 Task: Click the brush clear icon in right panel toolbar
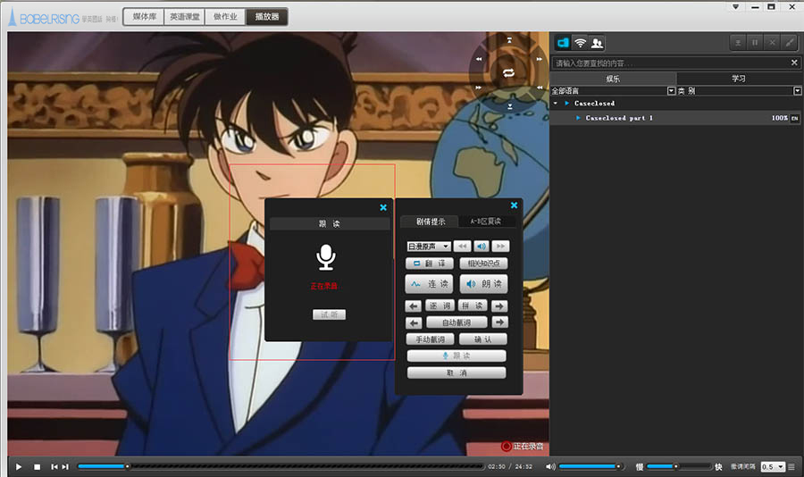(790, 43)
